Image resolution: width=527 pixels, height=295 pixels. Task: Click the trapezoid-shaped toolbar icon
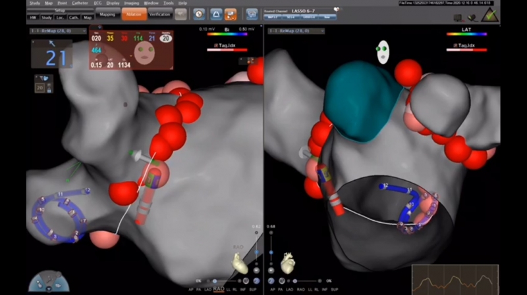[215, 13]
